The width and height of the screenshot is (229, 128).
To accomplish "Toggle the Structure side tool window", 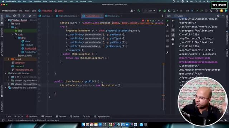I will (x=2, y=107).
